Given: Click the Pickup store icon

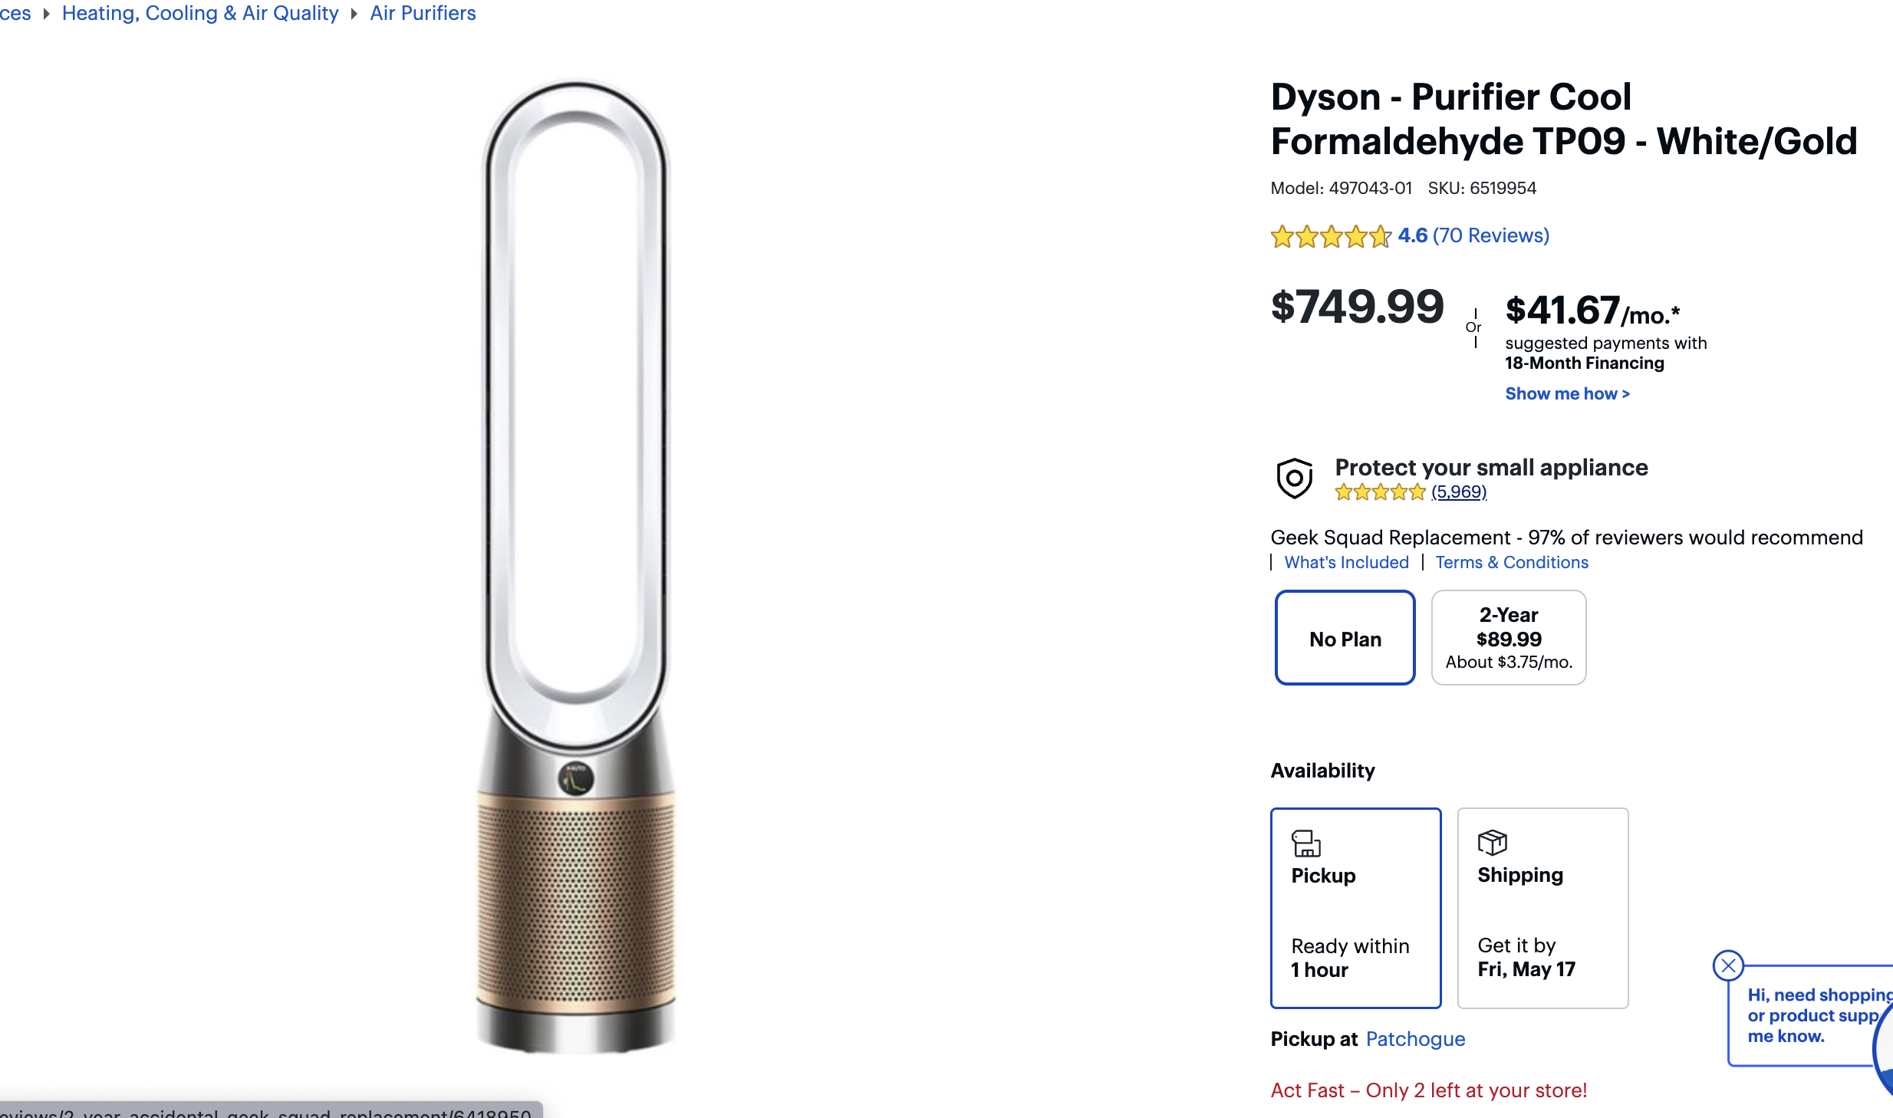Looking at the screenshot, I should coord(1305,843).
